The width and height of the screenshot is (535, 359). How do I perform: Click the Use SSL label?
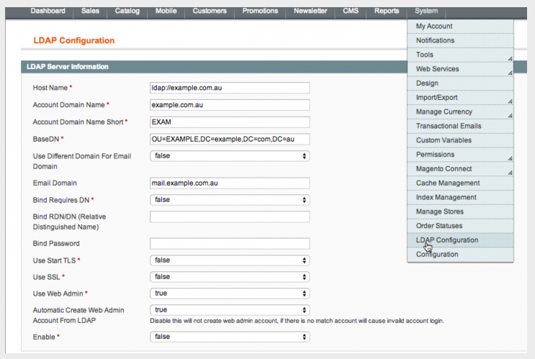[x=46, y=277]
